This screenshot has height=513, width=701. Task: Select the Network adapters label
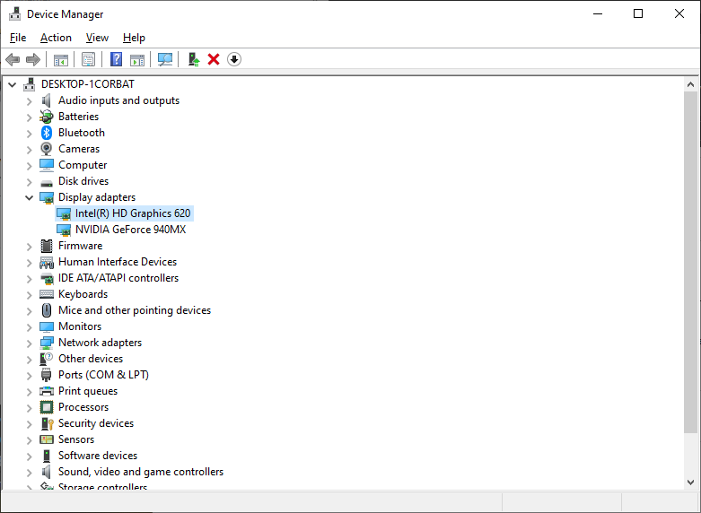(x=101, y=343)
